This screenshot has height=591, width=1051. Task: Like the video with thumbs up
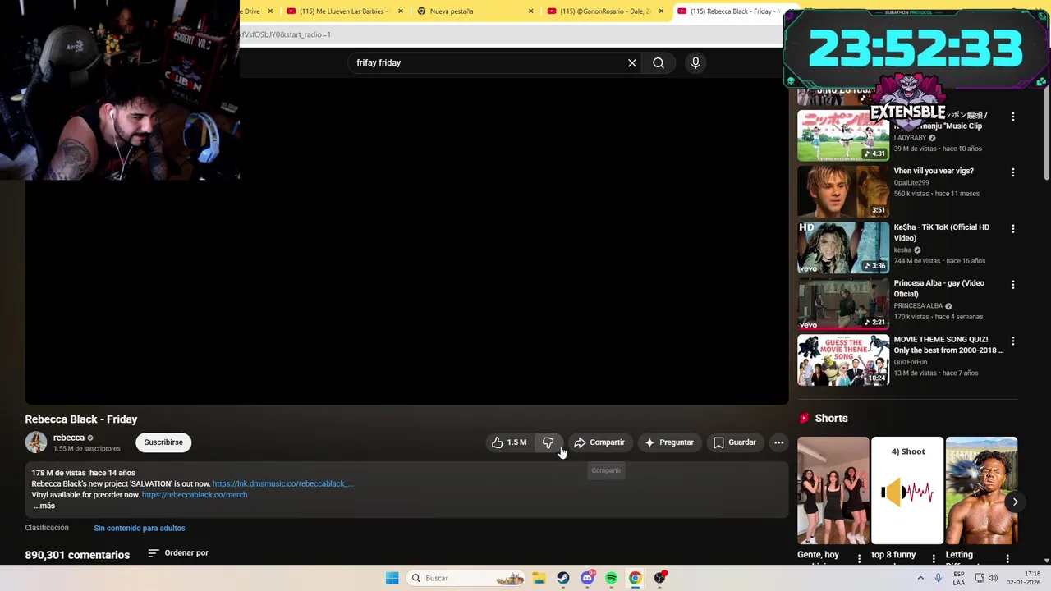[x=510, y=442]
